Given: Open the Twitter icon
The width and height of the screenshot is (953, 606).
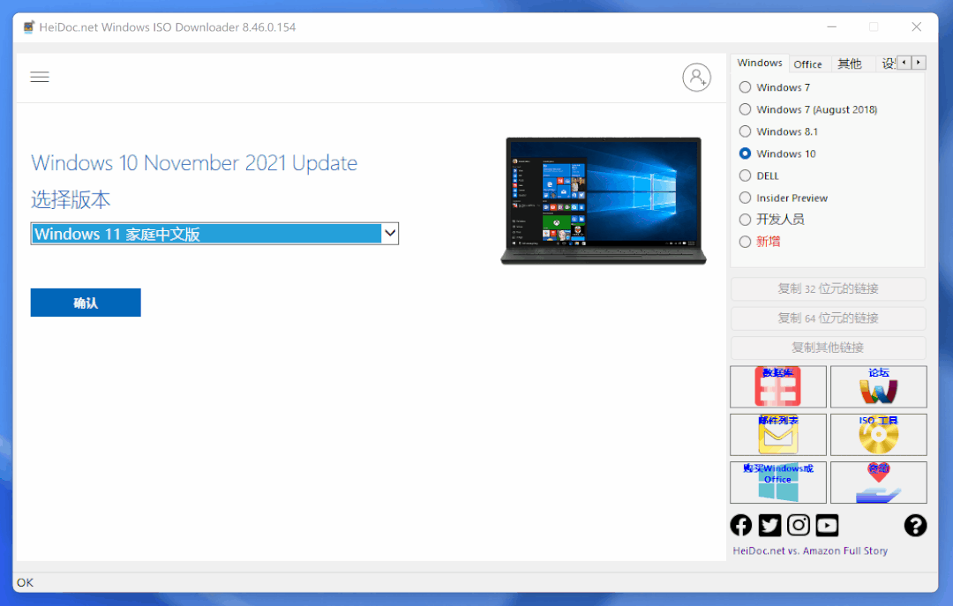Looking at the screenshot, I should (x=769, y=525).
